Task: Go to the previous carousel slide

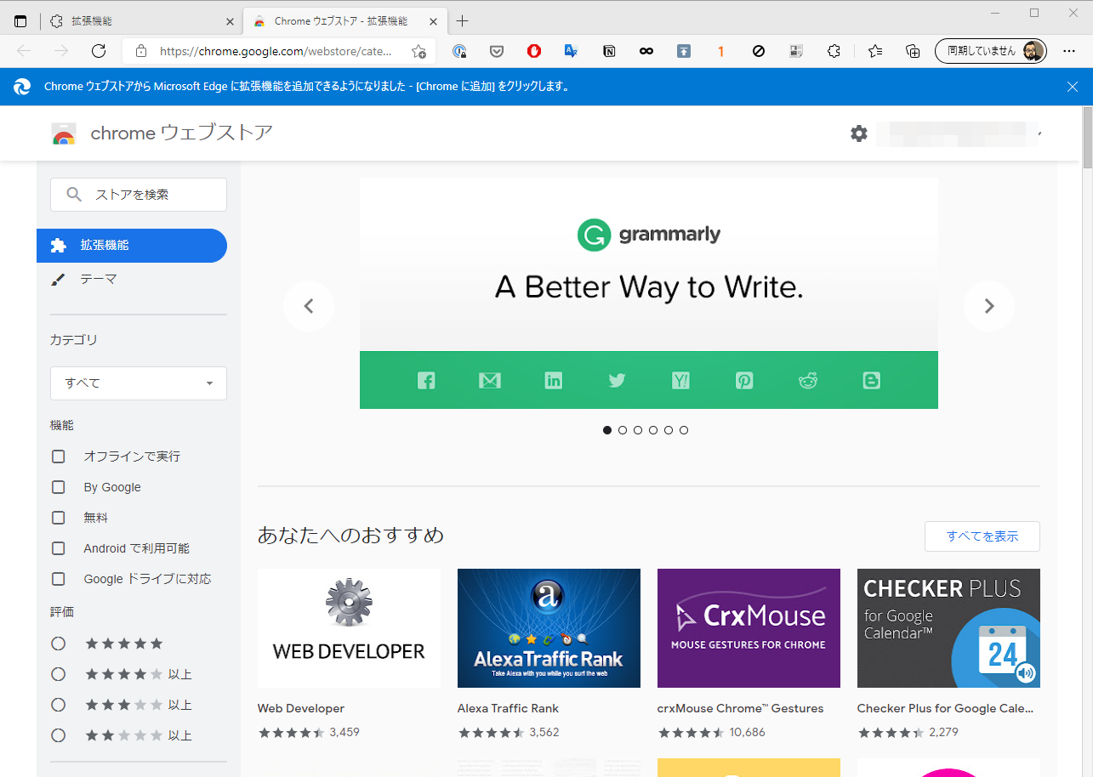Action: (x=309, y=306)
